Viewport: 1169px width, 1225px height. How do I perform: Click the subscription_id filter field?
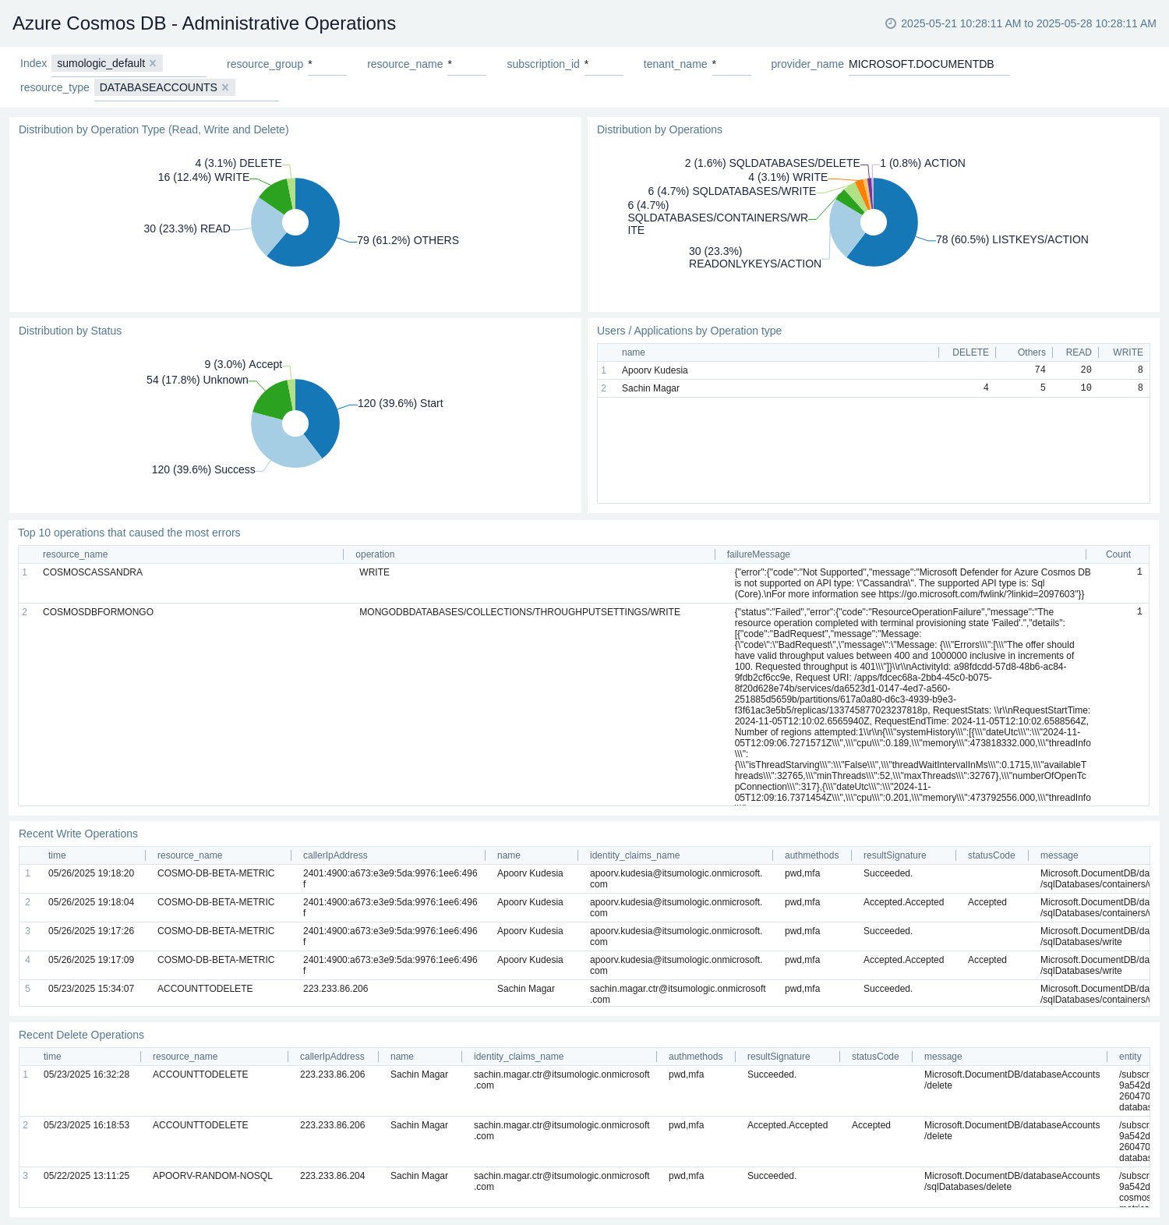click(x=604, y=64)
